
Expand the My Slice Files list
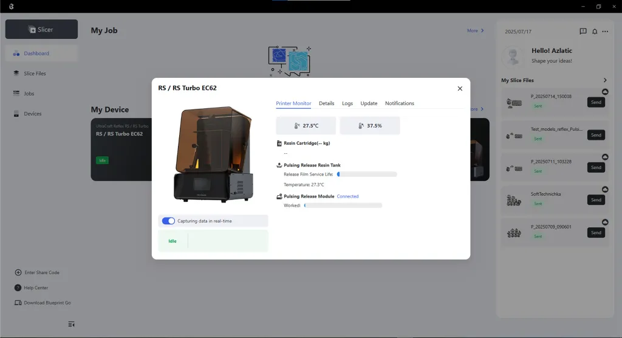(605, 80)
